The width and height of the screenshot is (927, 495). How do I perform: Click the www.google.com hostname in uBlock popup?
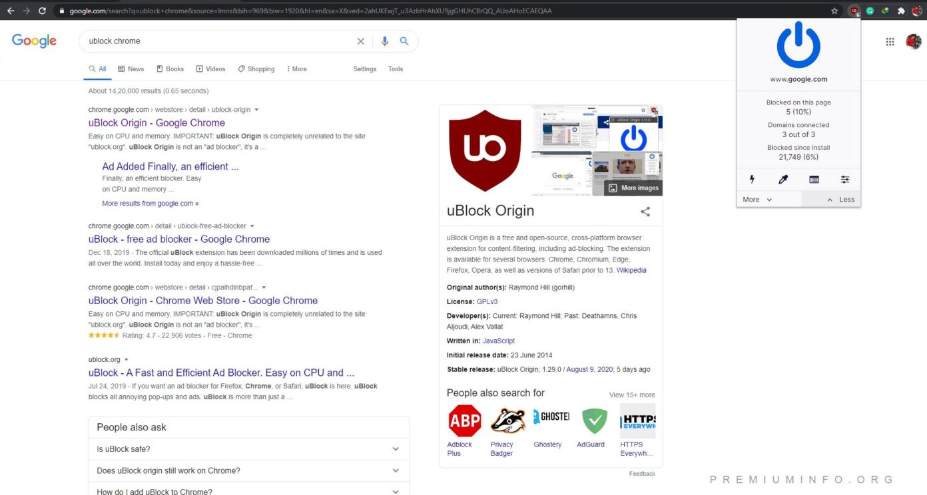pyautogui.click(x=798, y=79)
